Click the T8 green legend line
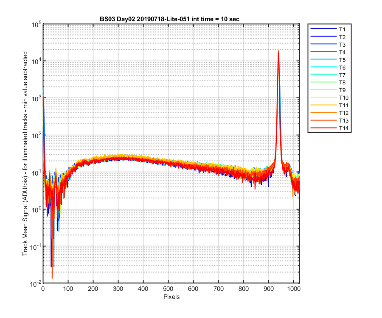Image resolution: width=382 pixels, height=318 pixels. (323, 82)
